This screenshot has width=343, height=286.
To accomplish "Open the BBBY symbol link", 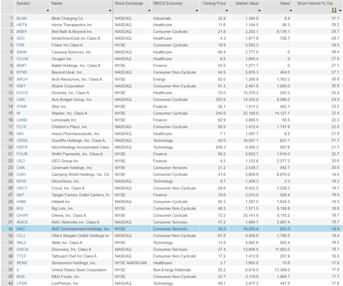I will pyautogui.click(x=21, y=32).
